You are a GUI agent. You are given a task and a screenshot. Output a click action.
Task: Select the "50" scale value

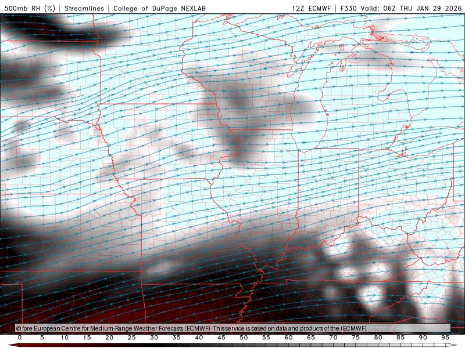244,338
